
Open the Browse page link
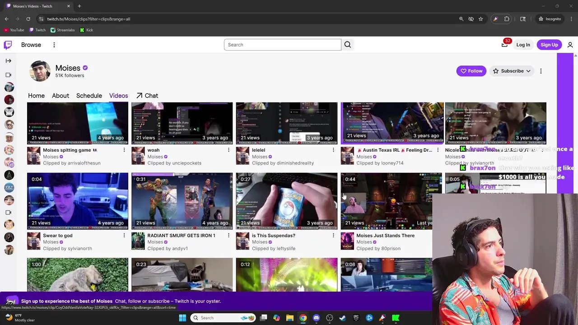click(31, 45)
